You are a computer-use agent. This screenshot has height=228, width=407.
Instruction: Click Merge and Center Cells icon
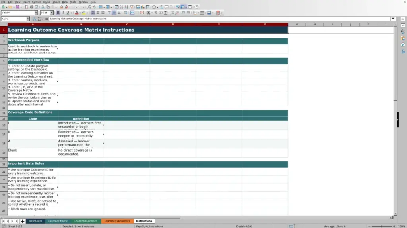(132, 13)
